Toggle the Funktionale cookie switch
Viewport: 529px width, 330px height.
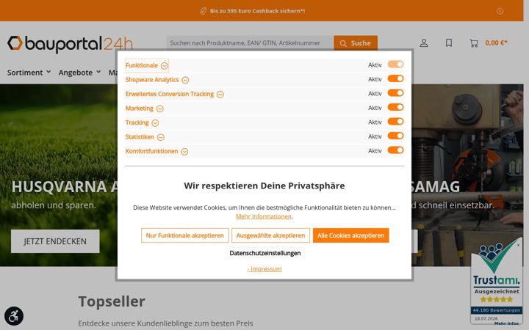click(x=395, y=65)
